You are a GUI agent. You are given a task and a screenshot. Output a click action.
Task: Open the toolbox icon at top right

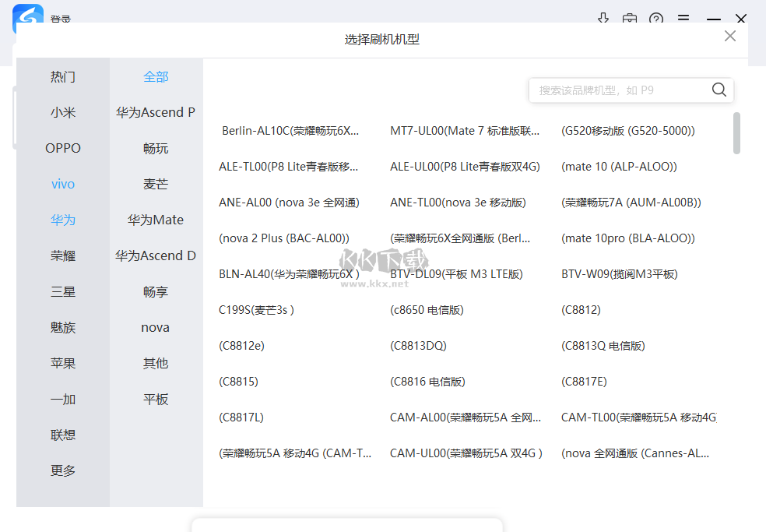coord(630,19)
